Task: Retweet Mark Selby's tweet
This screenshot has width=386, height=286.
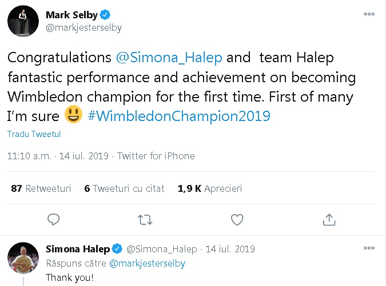Action: coord(145,219)
